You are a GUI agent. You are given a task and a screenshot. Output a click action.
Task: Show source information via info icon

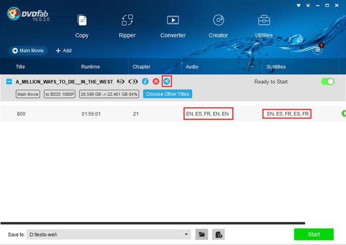[145, 82]
